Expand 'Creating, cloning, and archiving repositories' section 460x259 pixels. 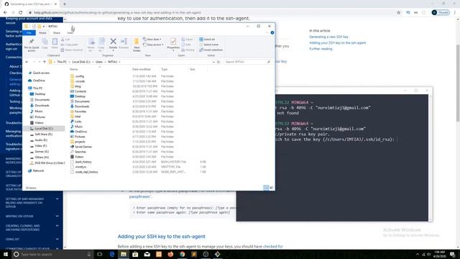tap(32, 227)
